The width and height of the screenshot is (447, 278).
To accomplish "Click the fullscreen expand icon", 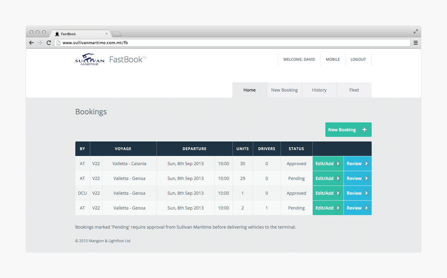I will click(x=415, y=31).
